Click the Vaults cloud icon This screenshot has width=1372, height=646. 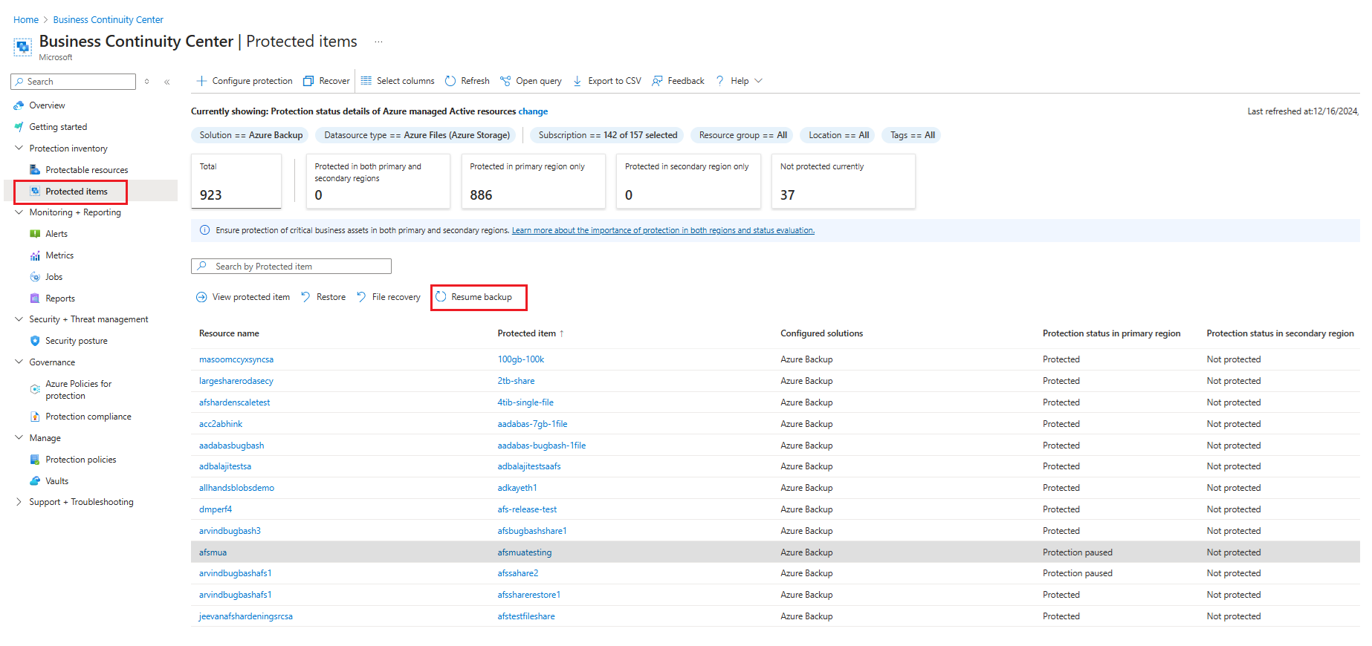(35, 481)
